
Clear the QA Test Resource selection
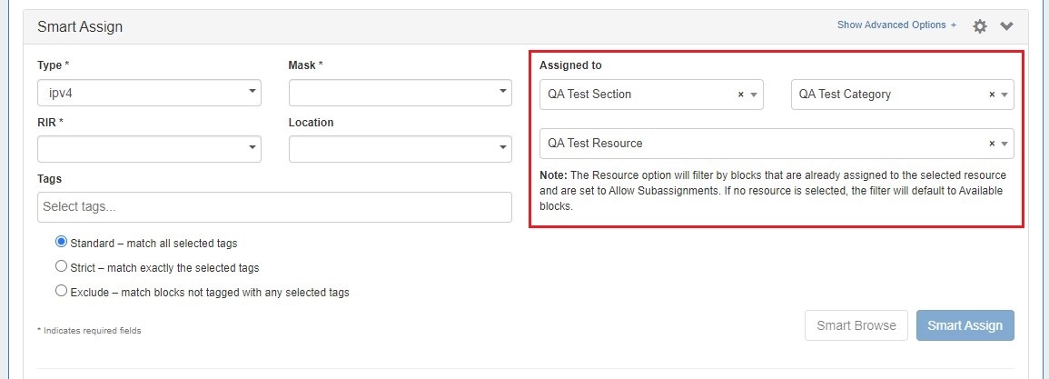point(992,144)
